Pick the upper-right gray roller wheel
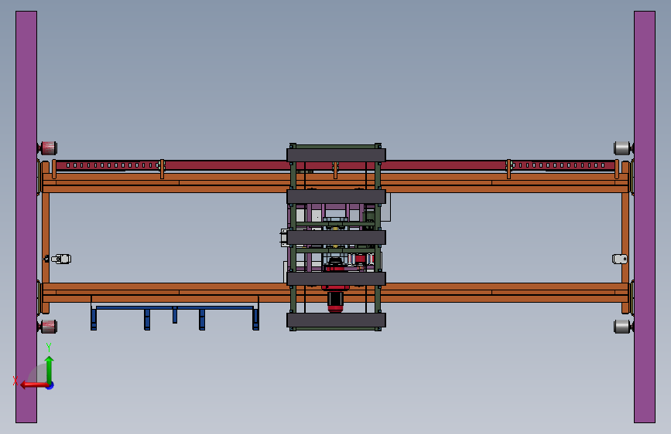The height and width of the screenshot is (434, 671). (x=622, y=148)
